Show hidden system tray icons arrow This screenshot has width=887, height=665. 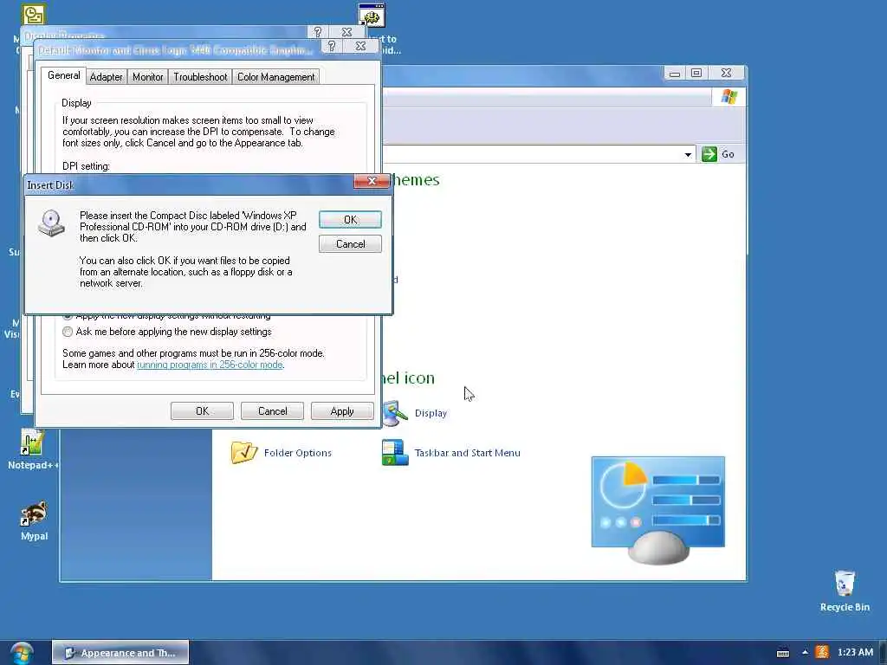point(805,652)
